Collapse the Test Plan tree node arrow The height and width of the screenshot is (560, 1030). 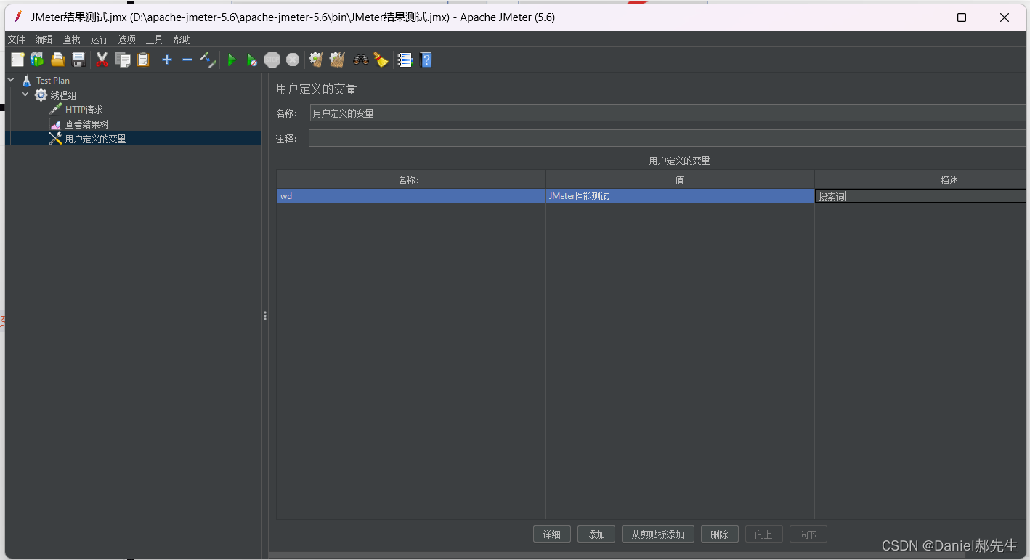click(11, 80)
